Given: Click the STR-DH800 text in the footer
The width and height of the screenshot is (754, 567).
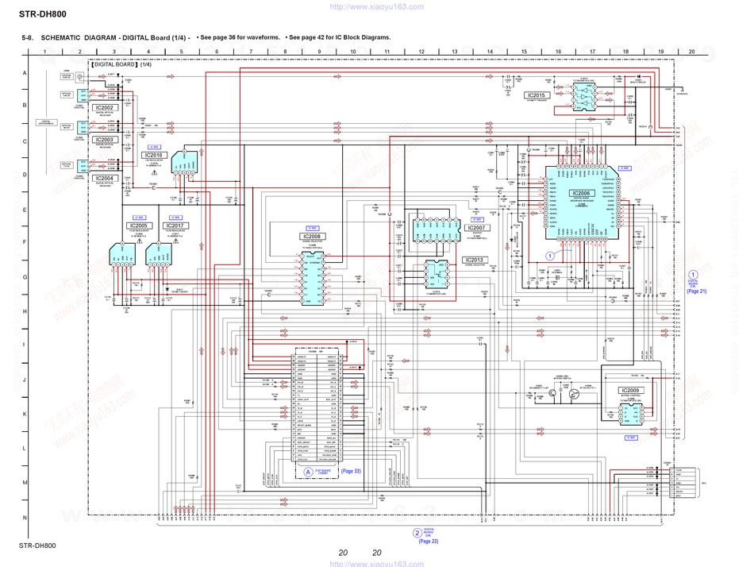Looking at the screenshot, I should [x=37, y=546].
